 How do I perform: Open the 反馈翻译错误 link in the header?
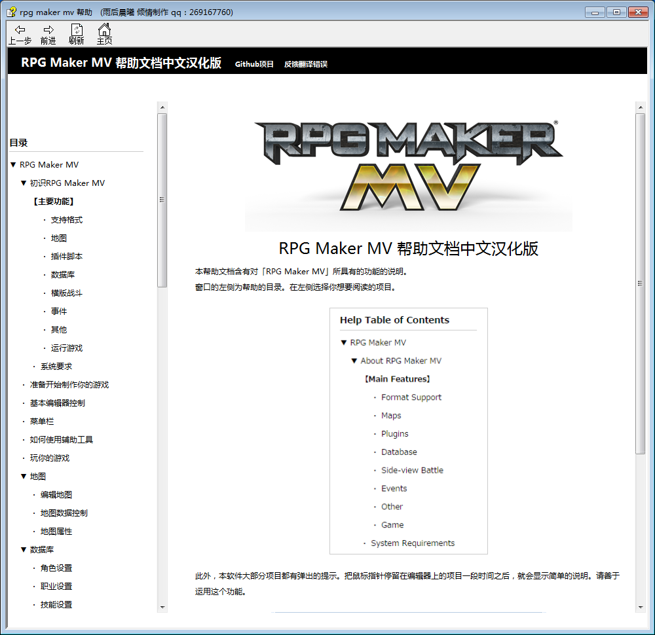click(x=306, y=64)
